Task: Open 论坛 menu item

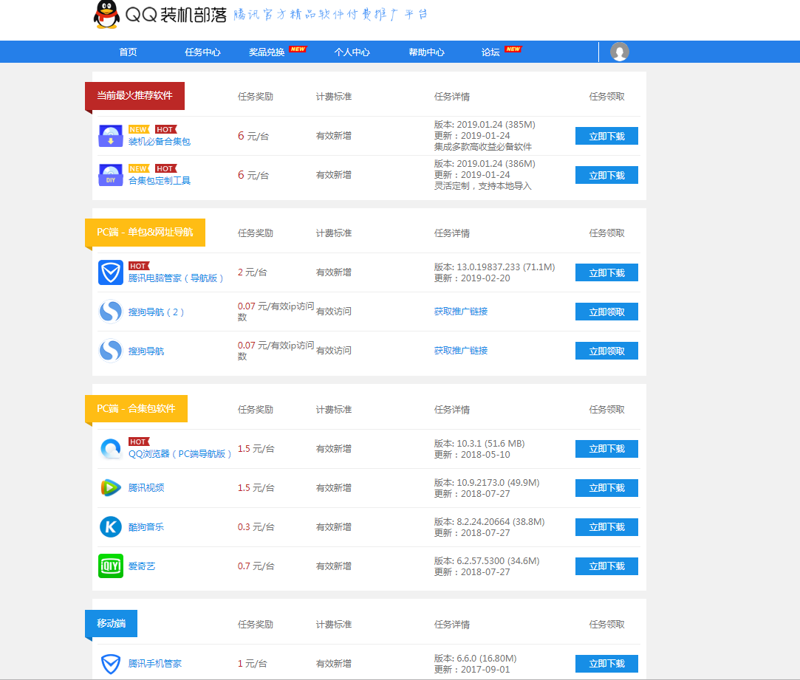Action: point(490,52)
